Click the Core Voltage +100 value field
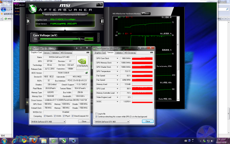 click(x=89, y=39)
